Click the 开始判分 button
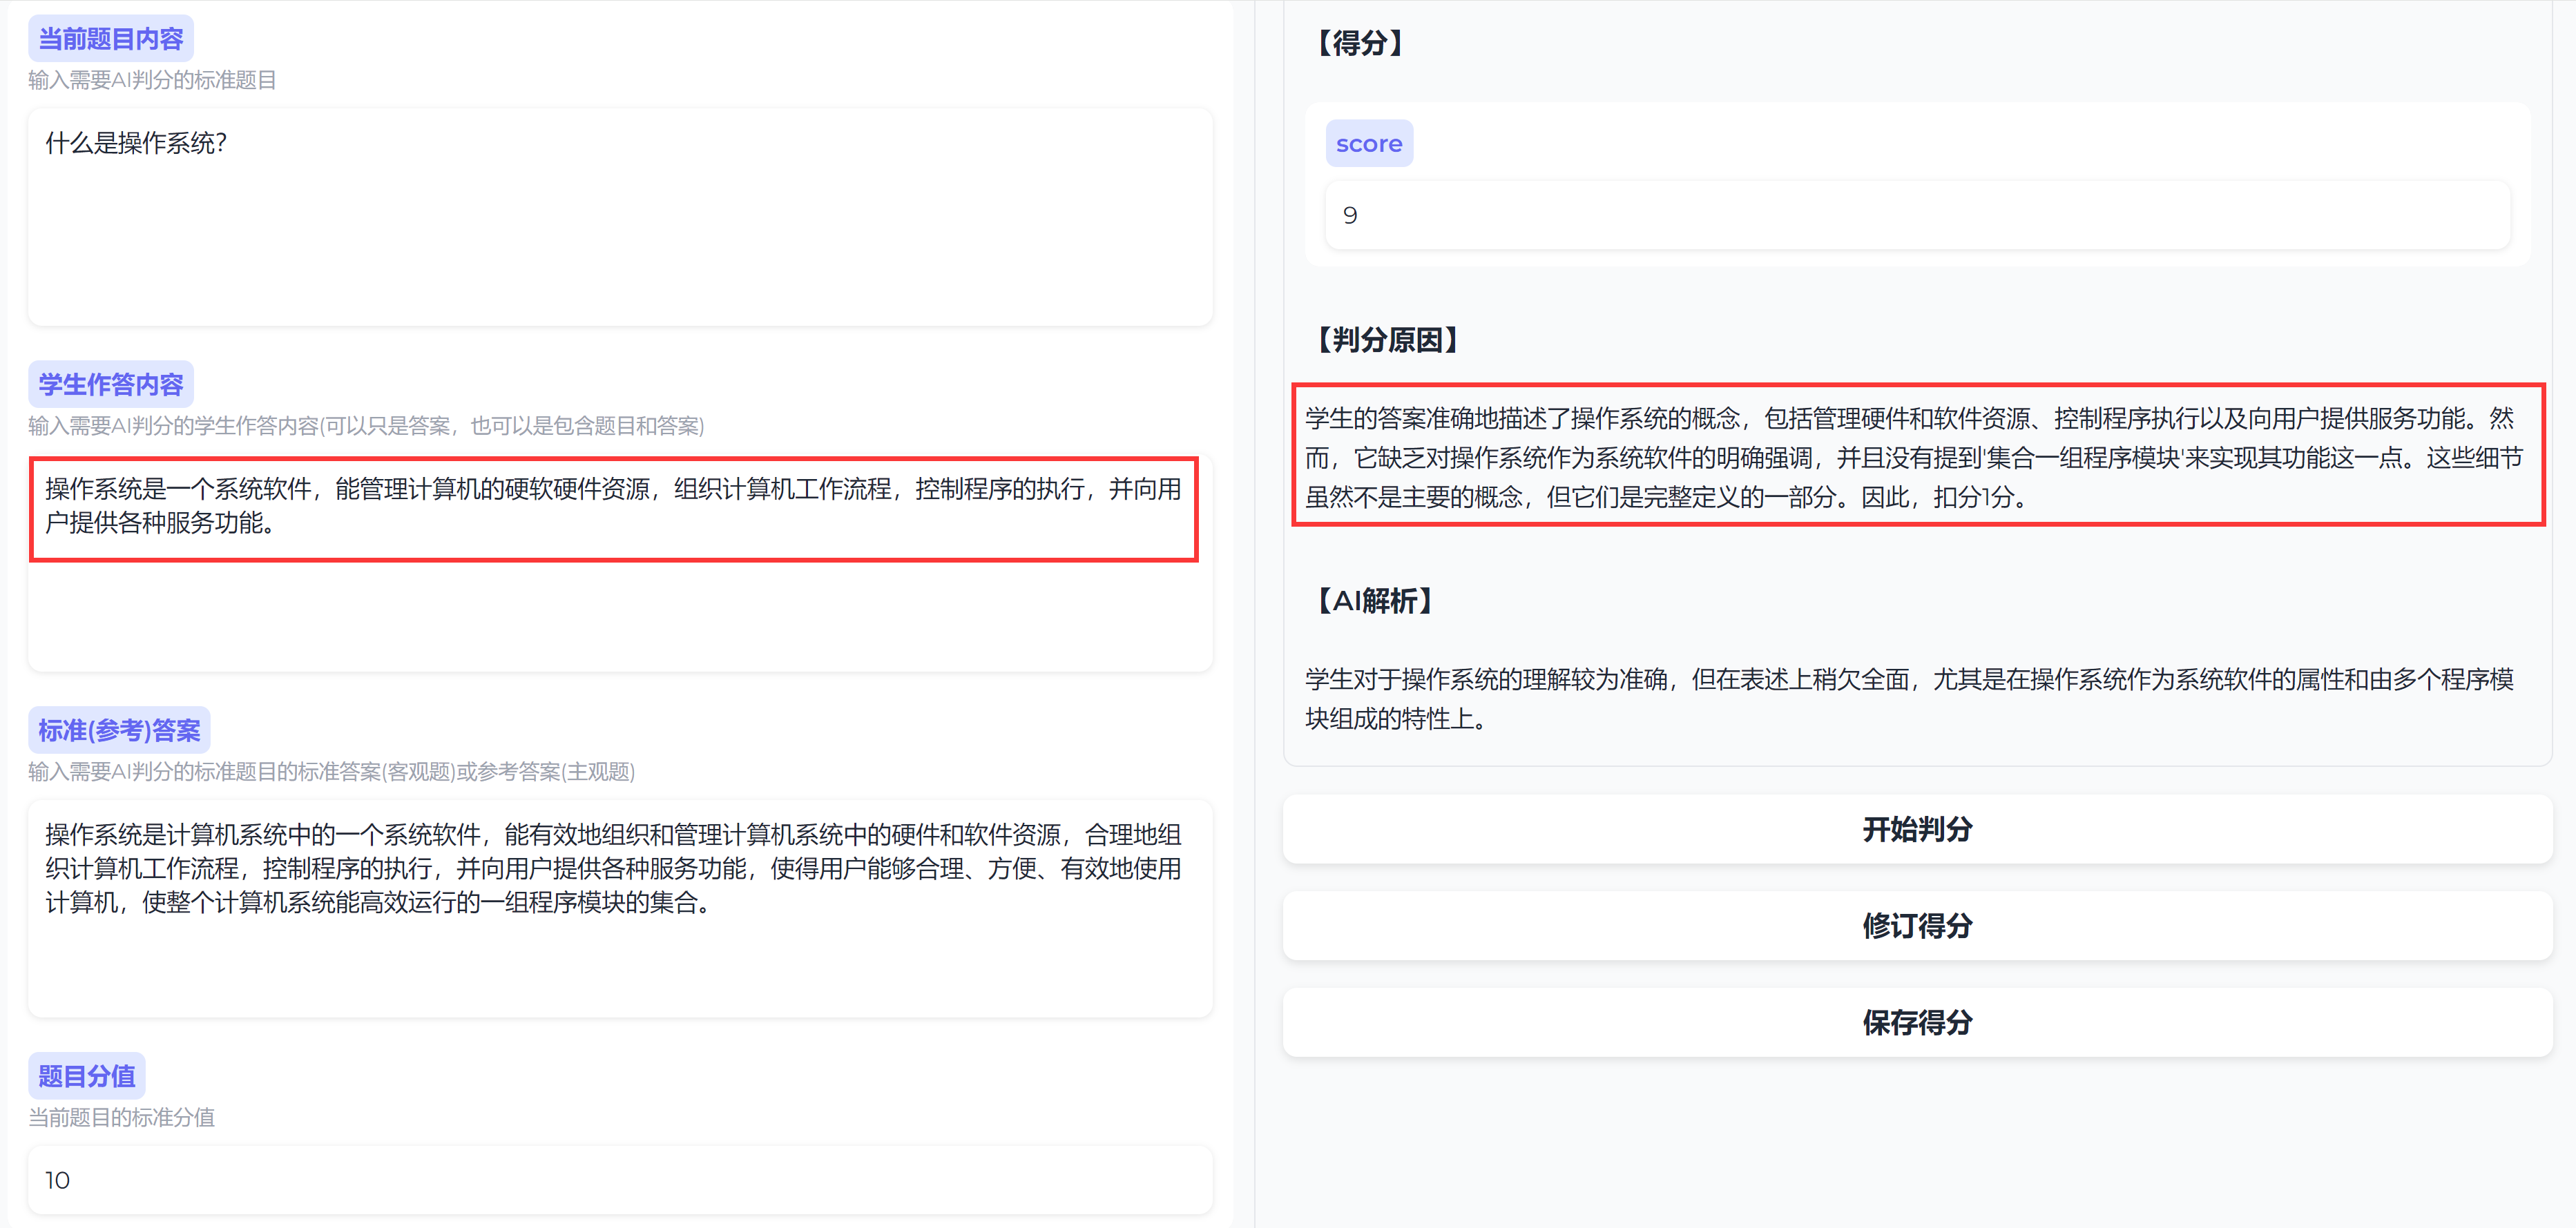The height and width of the screenshot is (1228, 2576). click(1917, 829)
